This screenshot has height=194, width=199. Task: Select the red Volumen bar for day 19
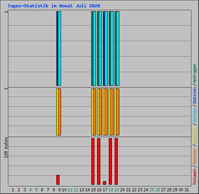pos(116,161)
